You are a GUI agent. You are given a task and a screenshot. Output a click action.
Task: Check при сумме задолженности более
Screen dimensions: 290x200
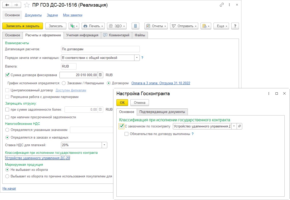(7, 109)
